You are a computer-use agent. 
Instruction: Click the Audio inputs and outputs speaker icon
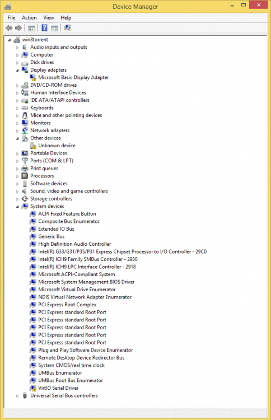(x=25, y=47)
